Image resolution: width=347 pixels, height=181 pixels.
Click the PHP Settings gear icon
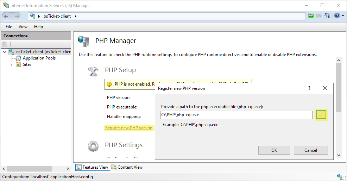coord(93,146)
